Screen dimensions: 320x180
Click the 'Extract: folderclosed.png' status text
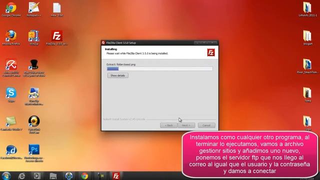click(121, 64)
